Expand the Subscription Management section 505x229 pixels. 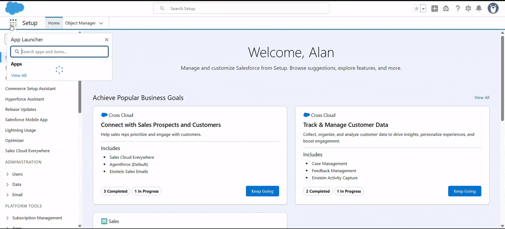pos(7,218)
